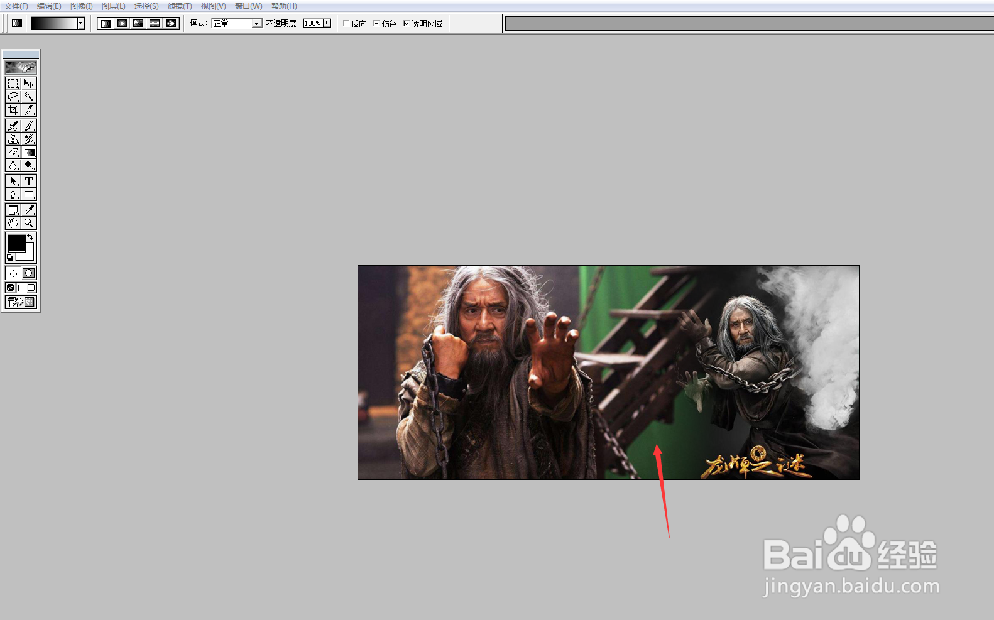Select the Move tool
The width and height of the screenshot is (994, 620).
coord(29,84)
